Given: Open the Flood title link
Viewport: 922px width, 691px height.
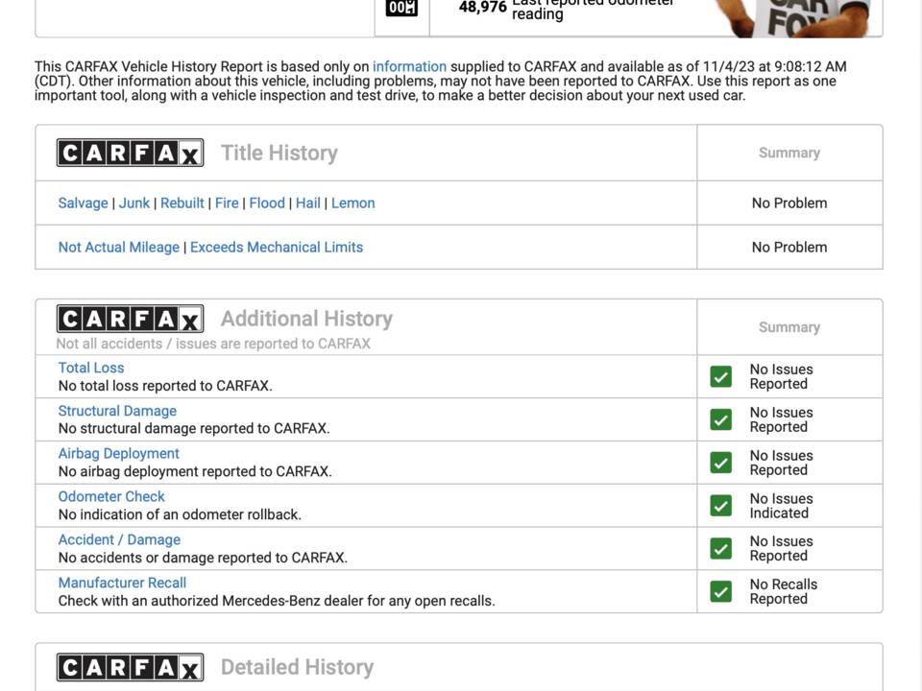Looking at the screenshot, I should point(267,203).
